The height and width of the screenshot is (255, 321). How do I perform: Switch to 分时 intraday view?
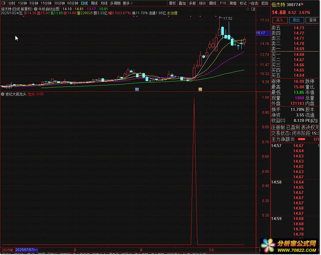pos(12,3)
